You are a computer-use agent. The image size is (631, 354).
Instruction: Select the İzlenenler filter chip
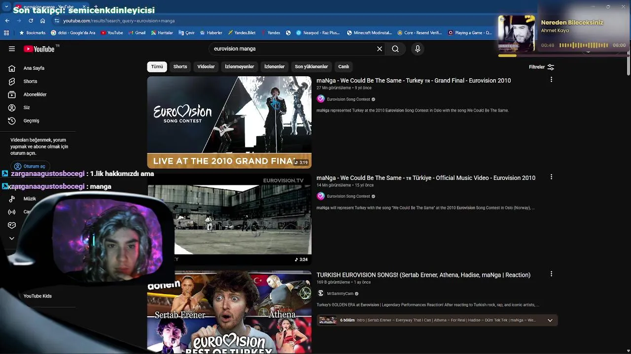click(274, 66)
